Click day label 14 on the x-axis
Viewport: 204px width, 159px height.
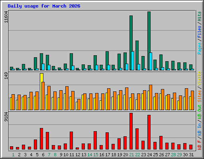coord(90,155)
